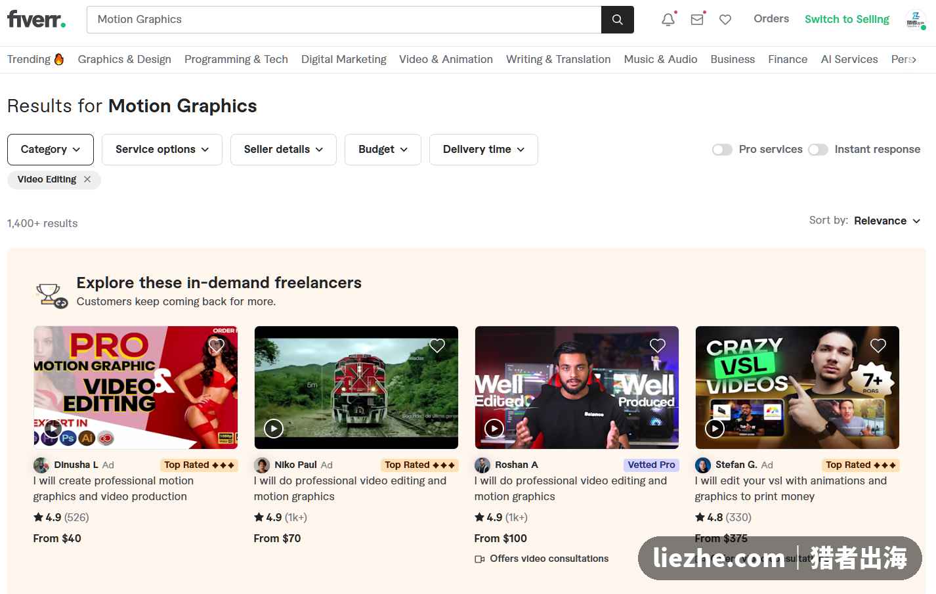Open gig 'I will create professional motion graphics'
Image resolution: width=936 pixels, height=594 pixels.
tap(114, 488)
